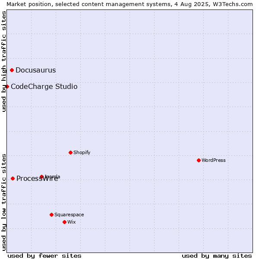Screen dimensions: 259x259
Task: Click the Squarespace label
Action: 69,215
